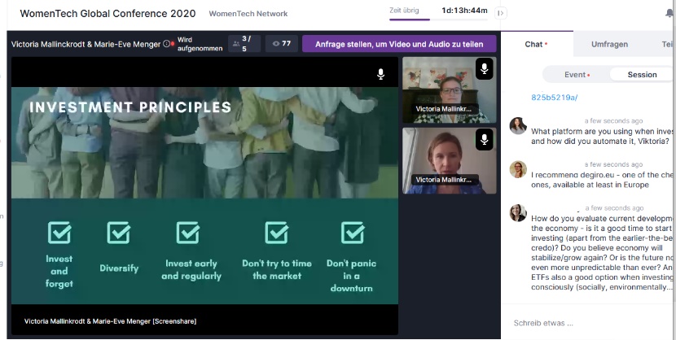Click the session info icon beside speaker names
Screen dimensions: 676x340
click(166, 44)
